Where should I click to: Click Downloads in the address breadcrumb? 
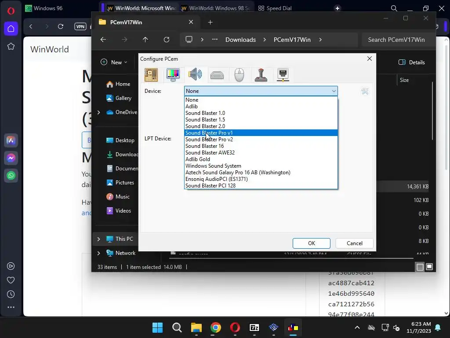[x=240, y=40]
